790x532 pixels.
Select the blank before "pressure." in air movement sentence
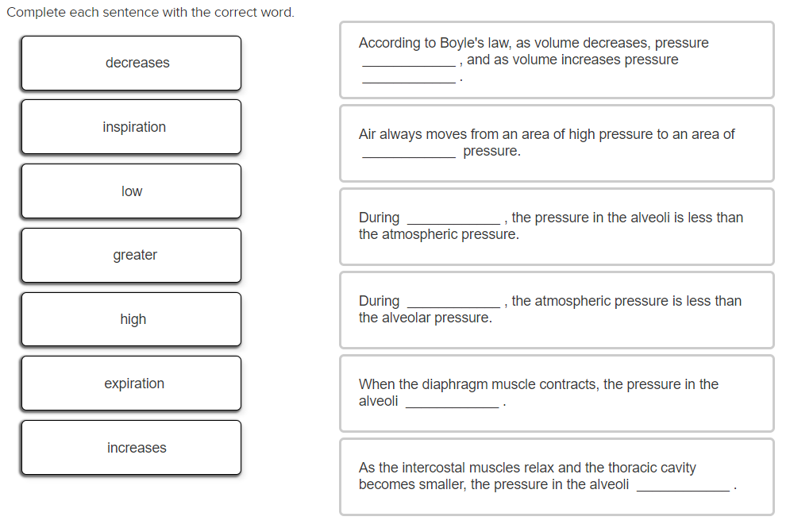(x=409, y=153)
